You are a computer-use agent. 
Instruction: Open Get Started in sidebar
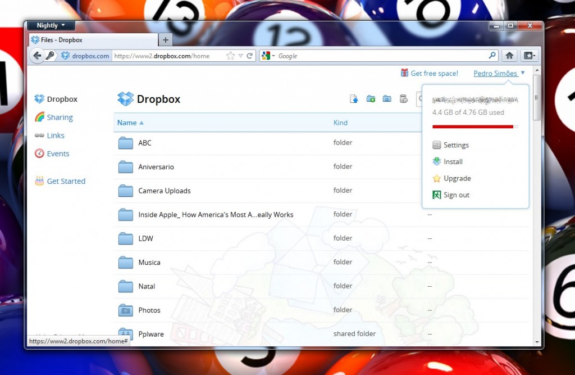pos(66,181)
